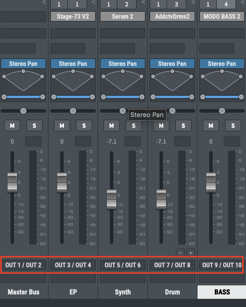Mute the Master Bus channel

12,126
